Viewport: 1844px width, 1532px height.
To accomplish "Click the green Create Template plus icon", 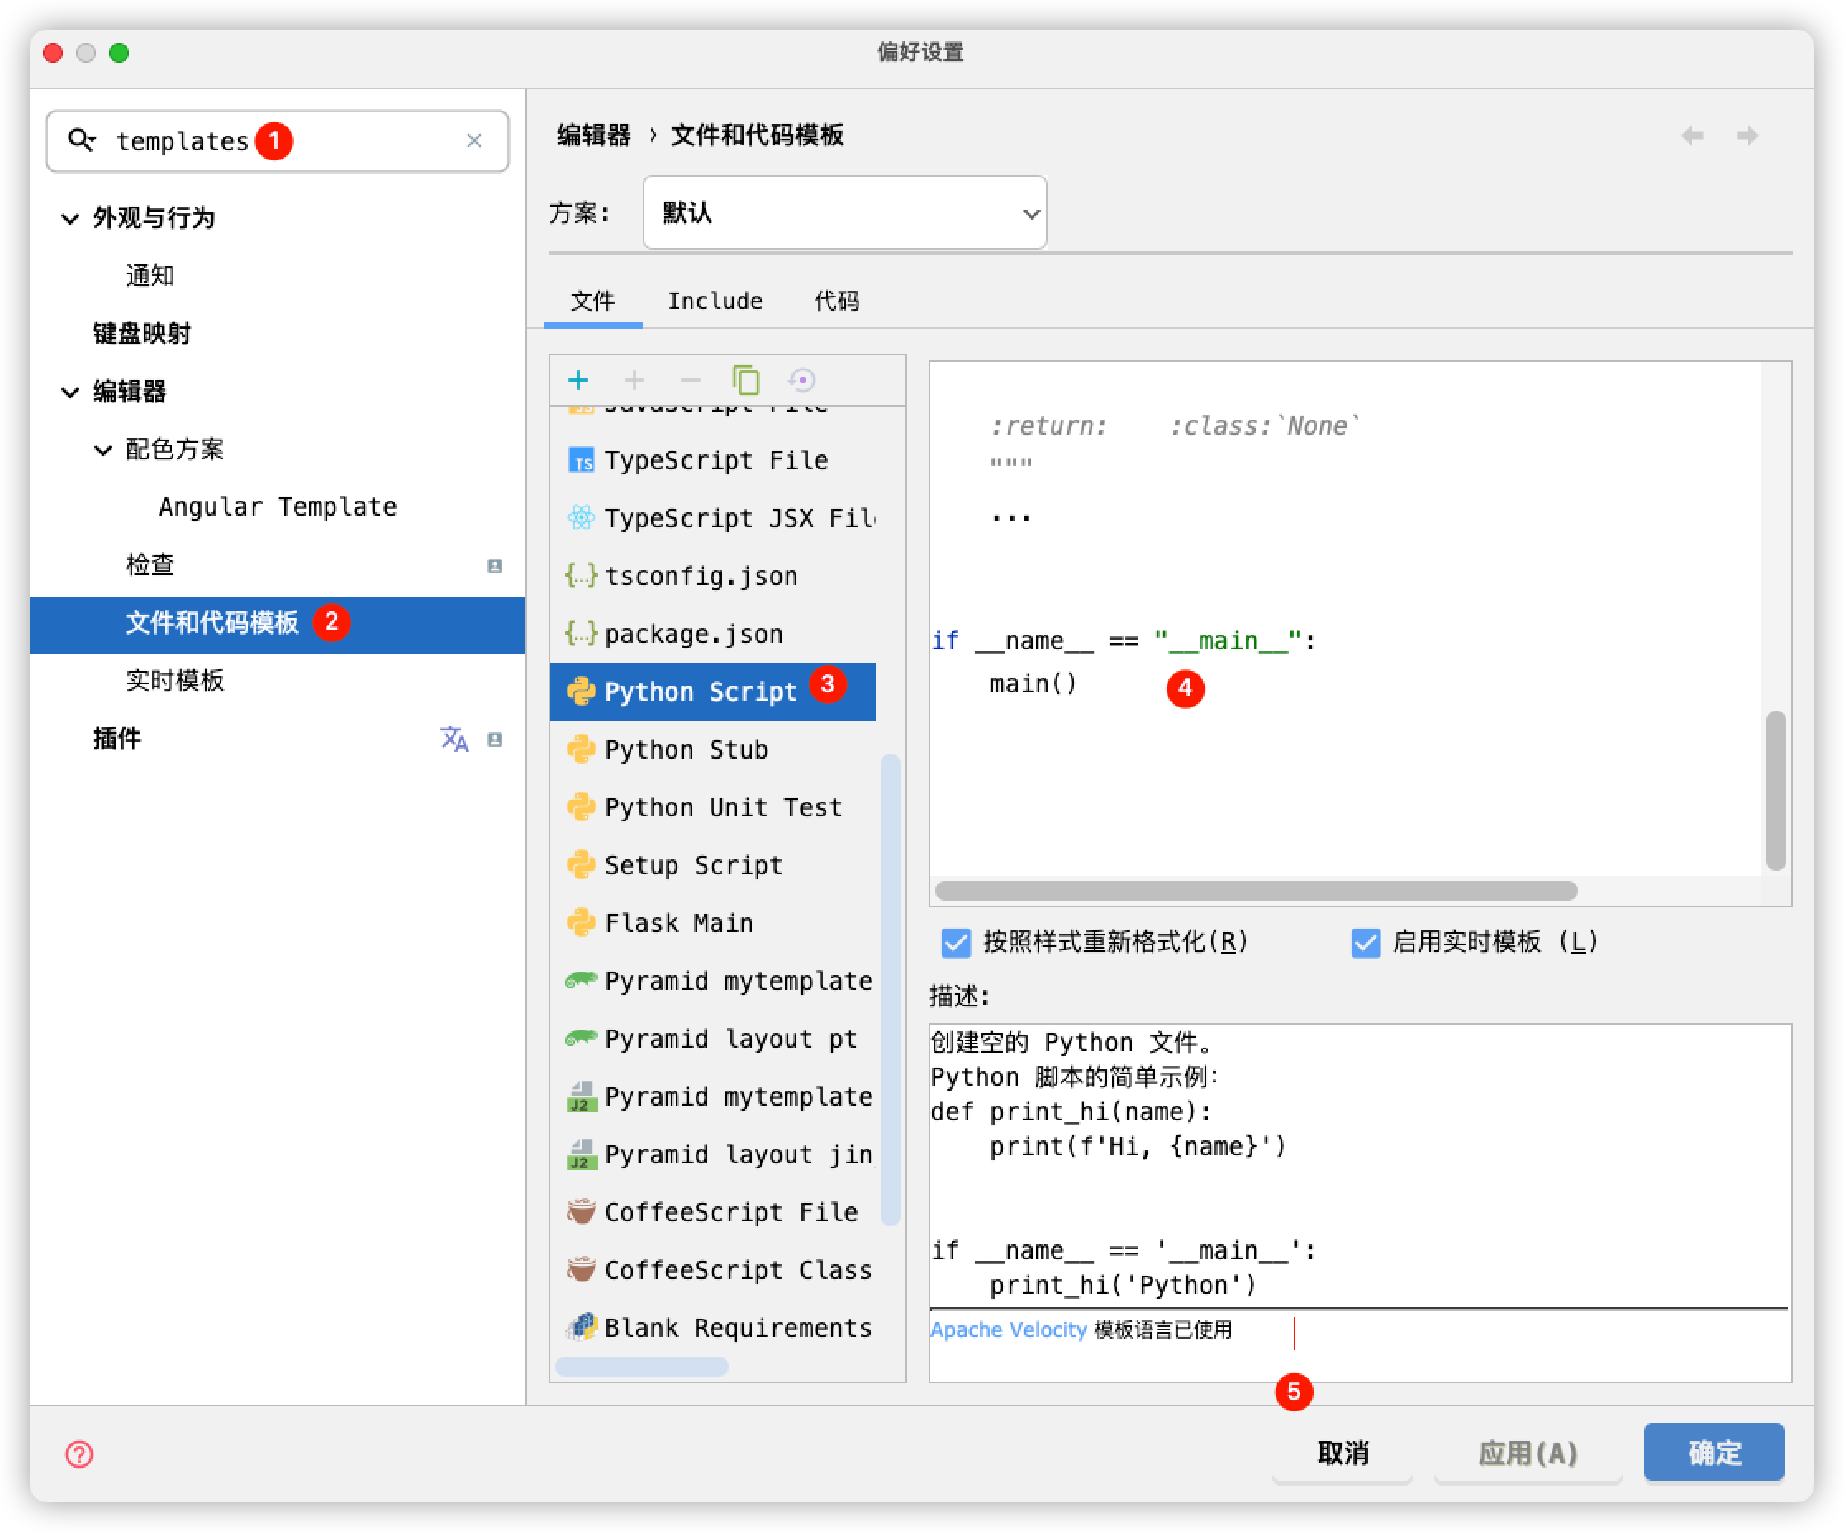I will [577, 380].
